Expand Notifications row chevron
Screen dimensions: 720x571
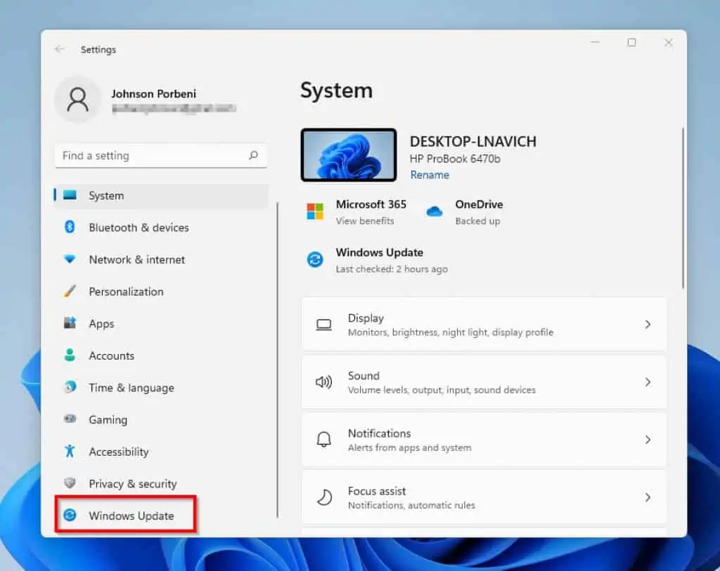pos(648,440)
